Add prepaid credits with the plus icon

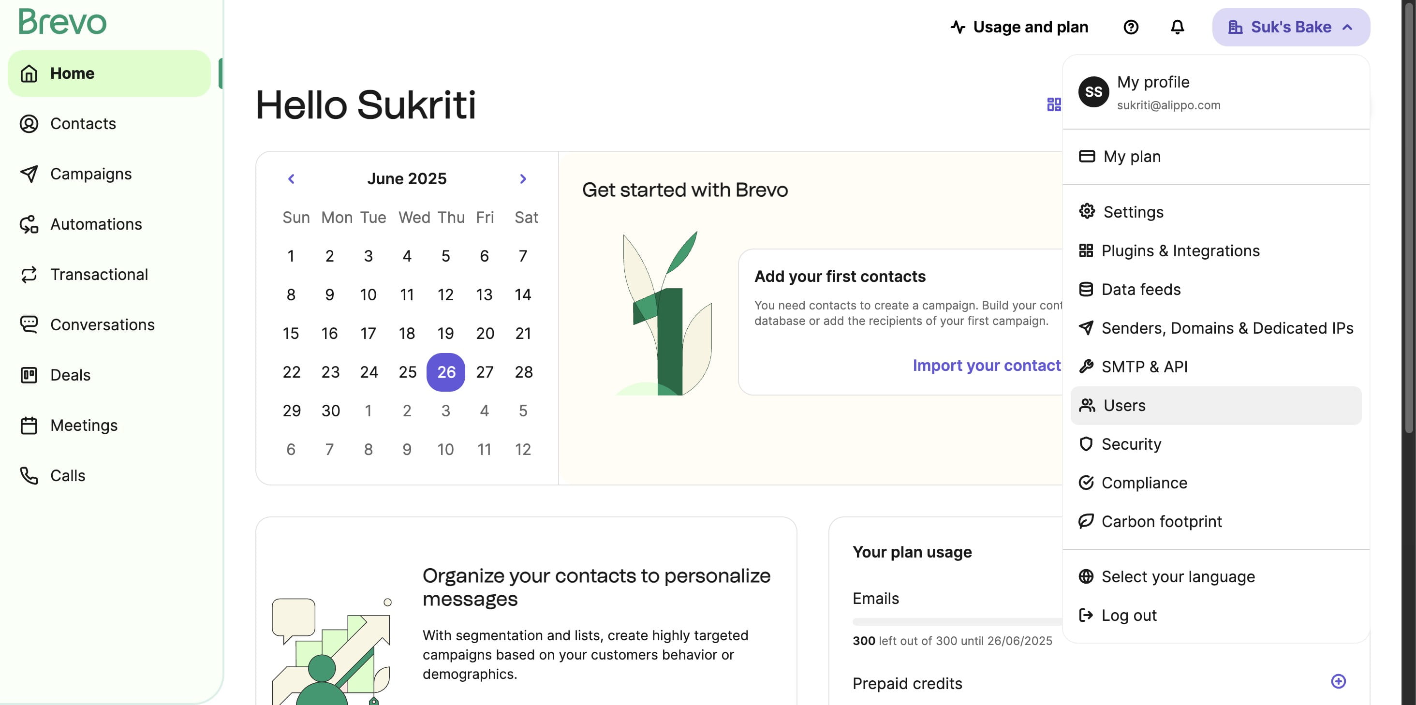(1338, 681)
